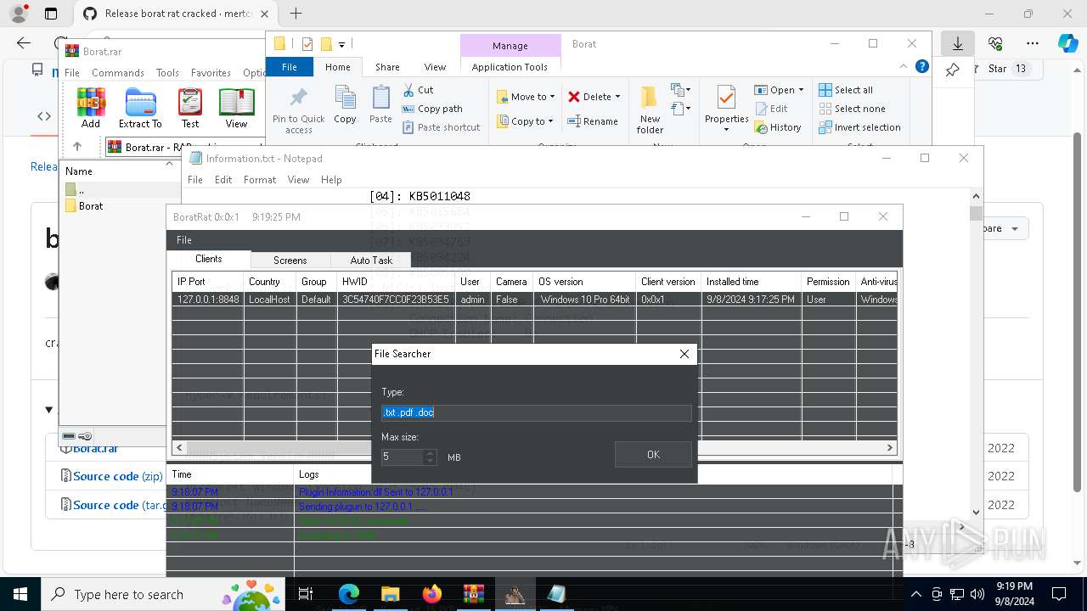Click Invert selection in Explorer ribbon
The height and width of the screenshot is (611, 1087).
[859, 127]
